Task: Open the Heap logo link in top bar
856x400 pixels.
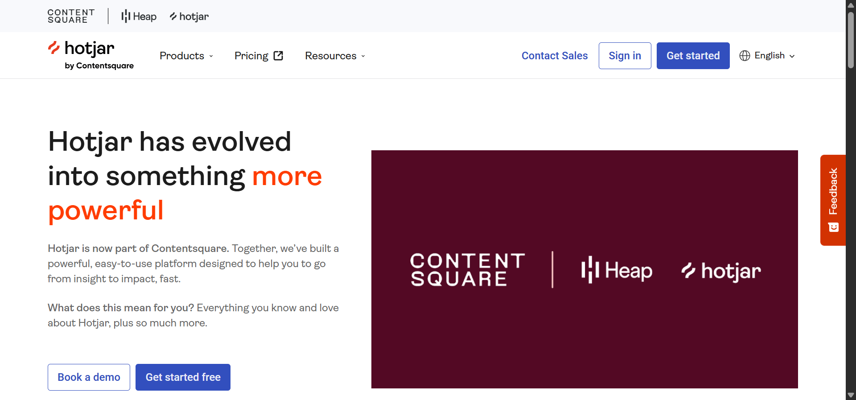Action: [139, 16]
